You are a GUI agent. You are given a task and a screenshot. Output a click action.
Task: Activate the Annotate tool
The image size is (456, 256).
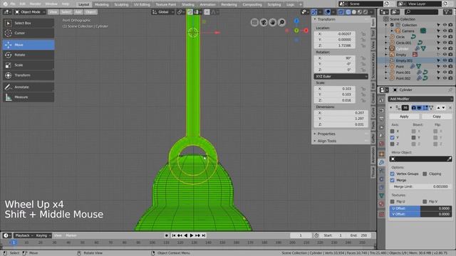click(28, 87)
